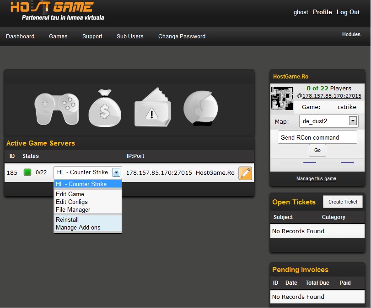
Task: Click the green server status indicator
Action: coord(27,172)
